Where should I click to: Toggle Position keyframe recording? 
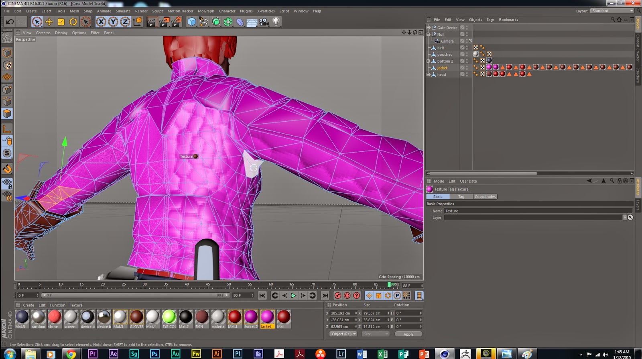click(369, 296)
